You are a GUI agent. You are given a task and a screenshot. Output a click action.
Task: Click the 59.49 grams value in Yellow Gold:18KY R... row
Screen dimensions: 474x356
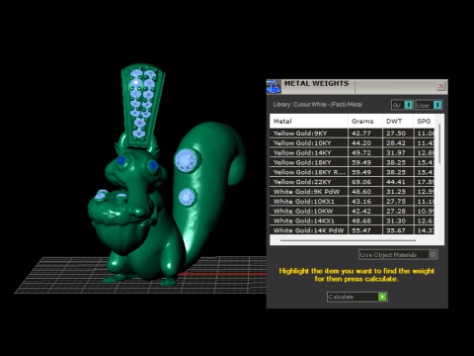361,172
